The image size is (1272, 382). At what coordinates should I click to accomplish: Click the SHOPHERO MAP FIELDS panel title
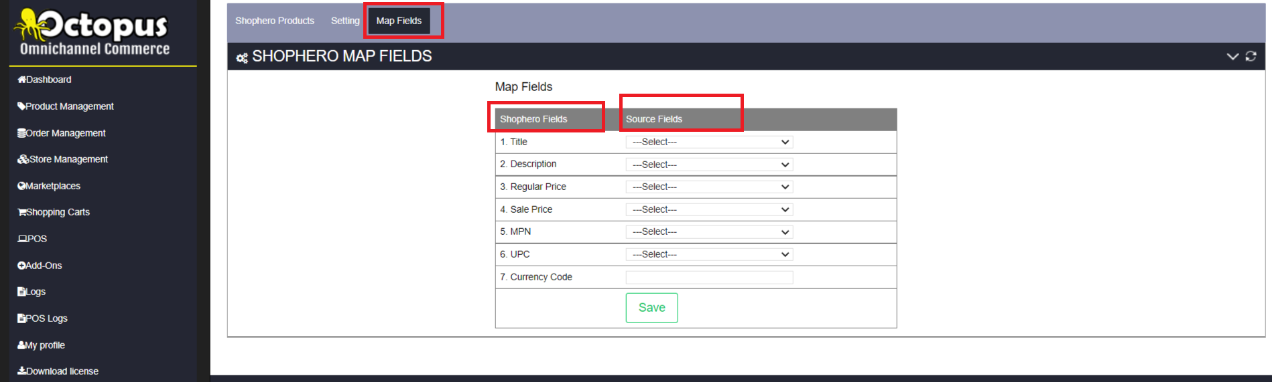click(342, 56)
